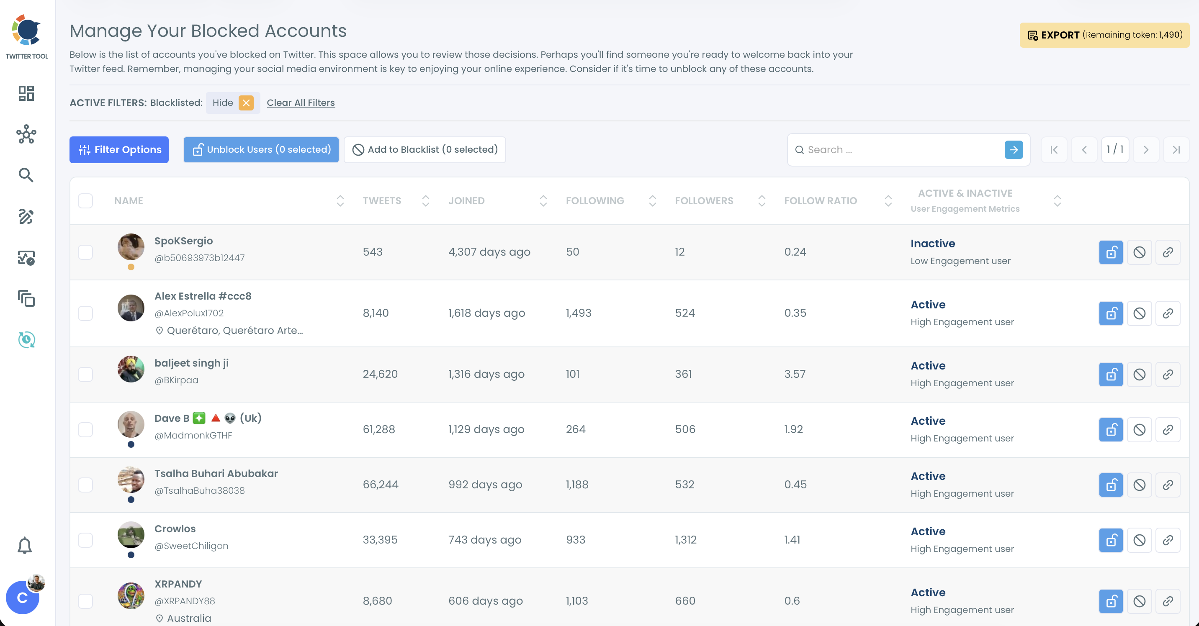Submit search with the blue arrow button
This screenshot has height=626, width=1199.
(1014, 150)
